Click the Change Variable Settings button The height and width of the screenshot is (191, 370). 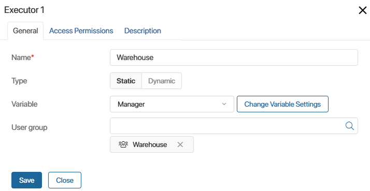coord(282,104)
